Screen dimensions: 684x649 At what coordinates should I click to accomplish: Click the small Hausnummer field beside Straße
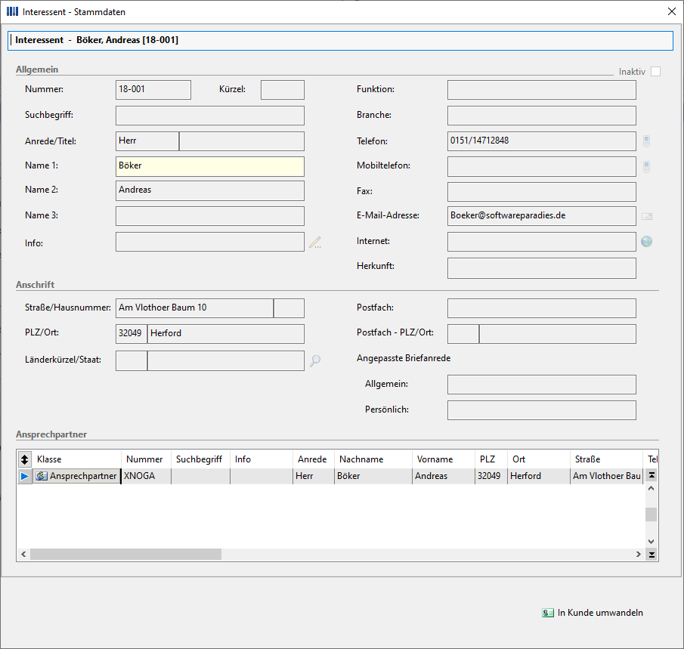[289, 308]
